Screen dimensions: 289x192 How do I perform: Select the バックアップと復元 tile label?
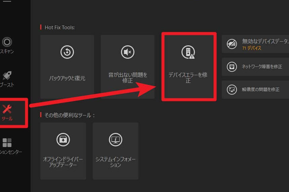[x=67, y=79]
